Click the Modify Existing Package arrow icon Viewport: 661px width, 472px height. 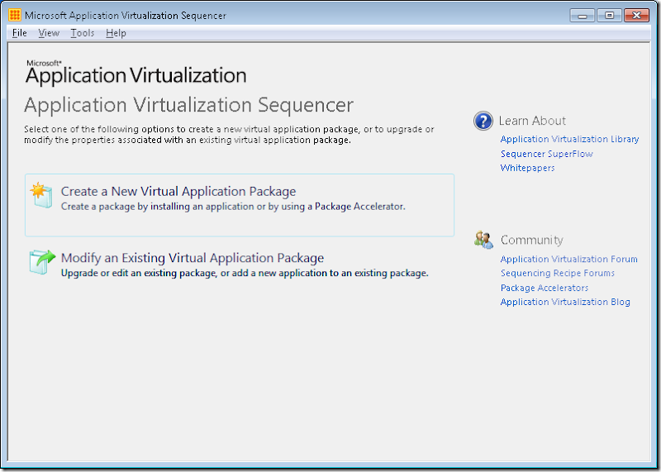pyautogui.click(x=41, y=261)
